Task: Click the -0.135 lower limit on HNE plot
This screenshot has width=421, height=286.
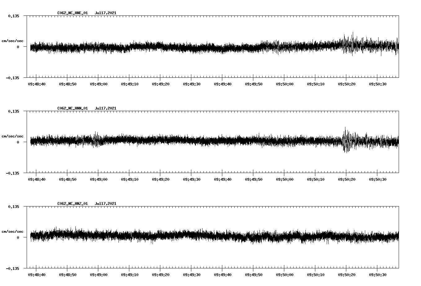Action: pyautogui.click(x=12, y=78)
